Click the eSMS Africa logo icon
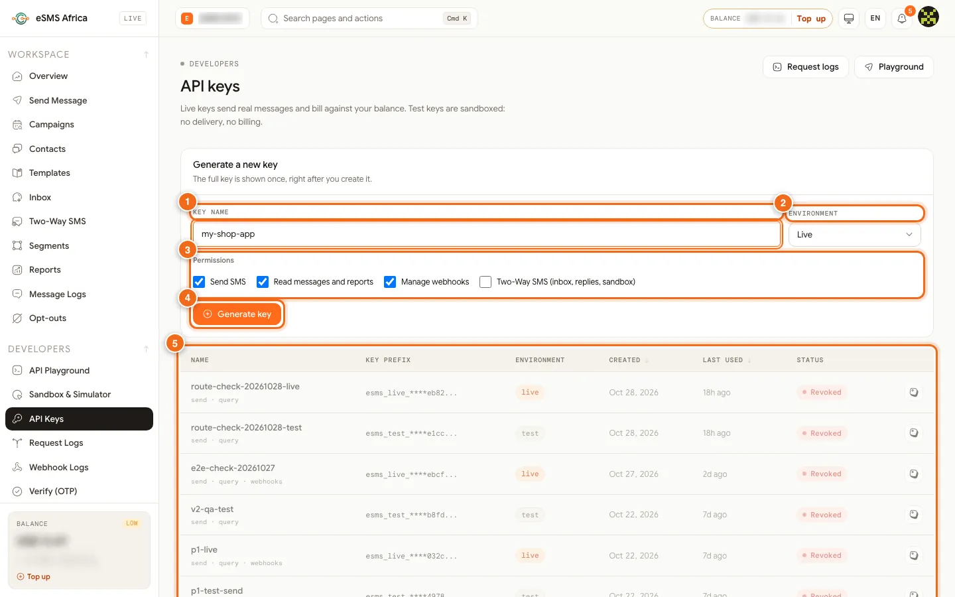Screen dimensions: 955x597 21,19
